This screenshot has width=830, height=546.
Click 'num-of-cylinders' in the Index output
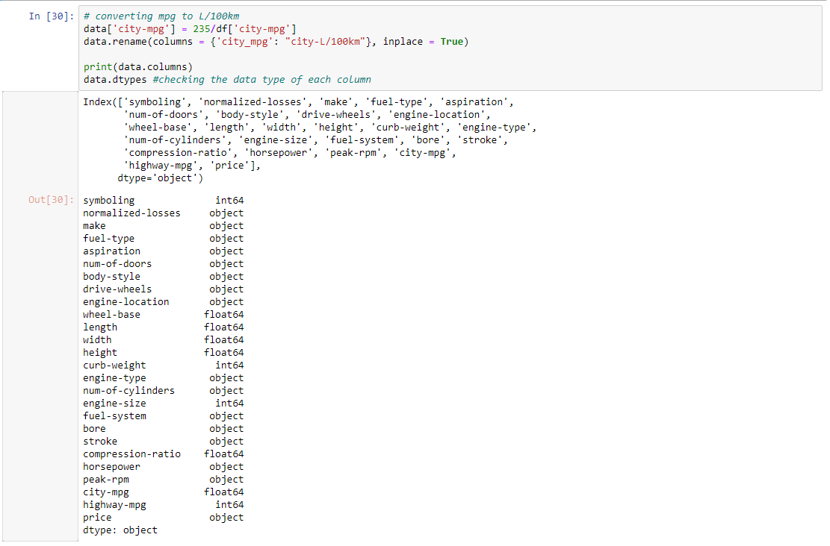[176, 140]
